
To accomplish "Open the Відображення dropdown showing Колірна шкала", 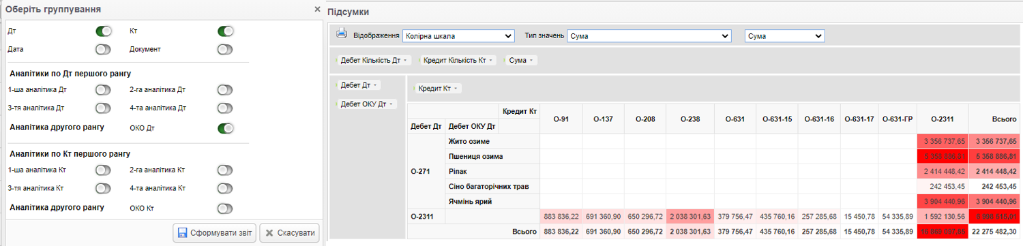I will [x=458, y=35].
